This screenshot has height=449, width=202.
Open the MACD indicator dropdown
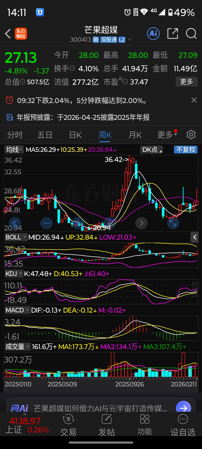click(17, 310)
